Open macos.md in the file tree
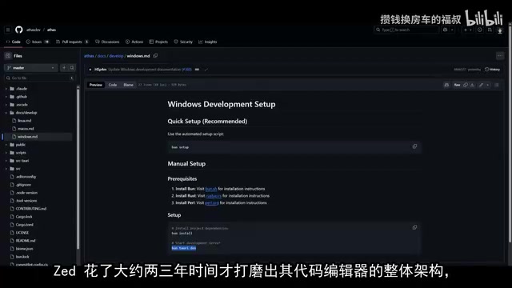512x288 pixels. [26, 129]
